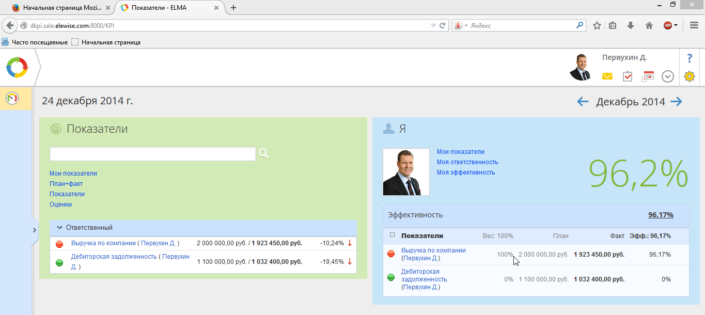Click the ELMA logo top left
Image resolution: width=705 pixels, height=315 pixels.
[x=17, y=67]
